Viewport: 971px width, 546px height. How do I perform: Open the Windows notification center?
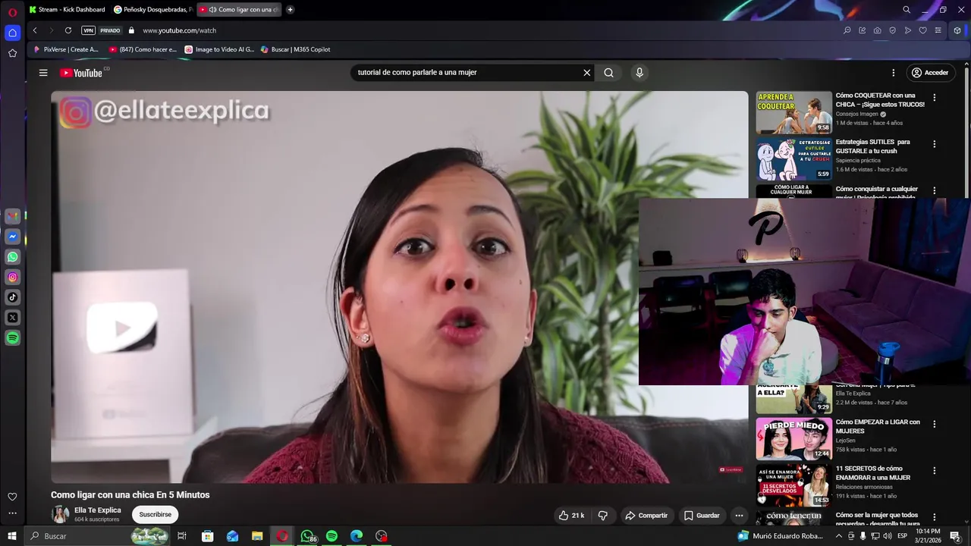click(x=955, y=536)
